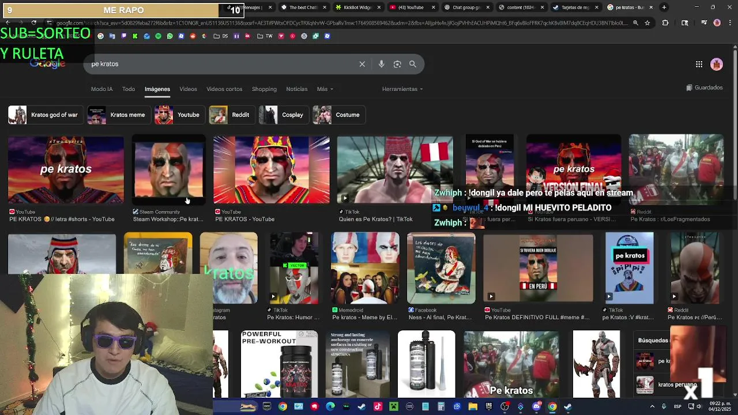Image resolution: width=738 pixels, height=415 pixels.
Task: Select Shopping search tab
Action: pos(264,89)
